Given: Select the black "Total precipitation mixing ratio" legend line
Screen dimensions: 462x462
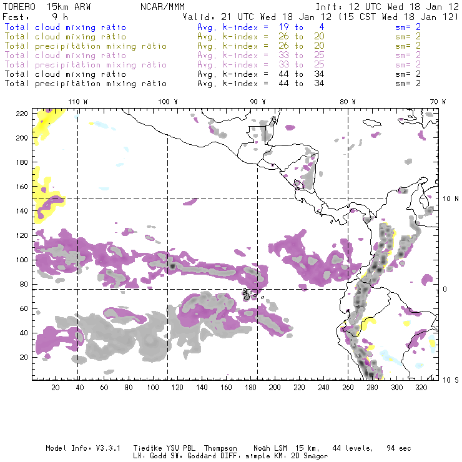Looking at the screenshot, I should pos(86,84).
